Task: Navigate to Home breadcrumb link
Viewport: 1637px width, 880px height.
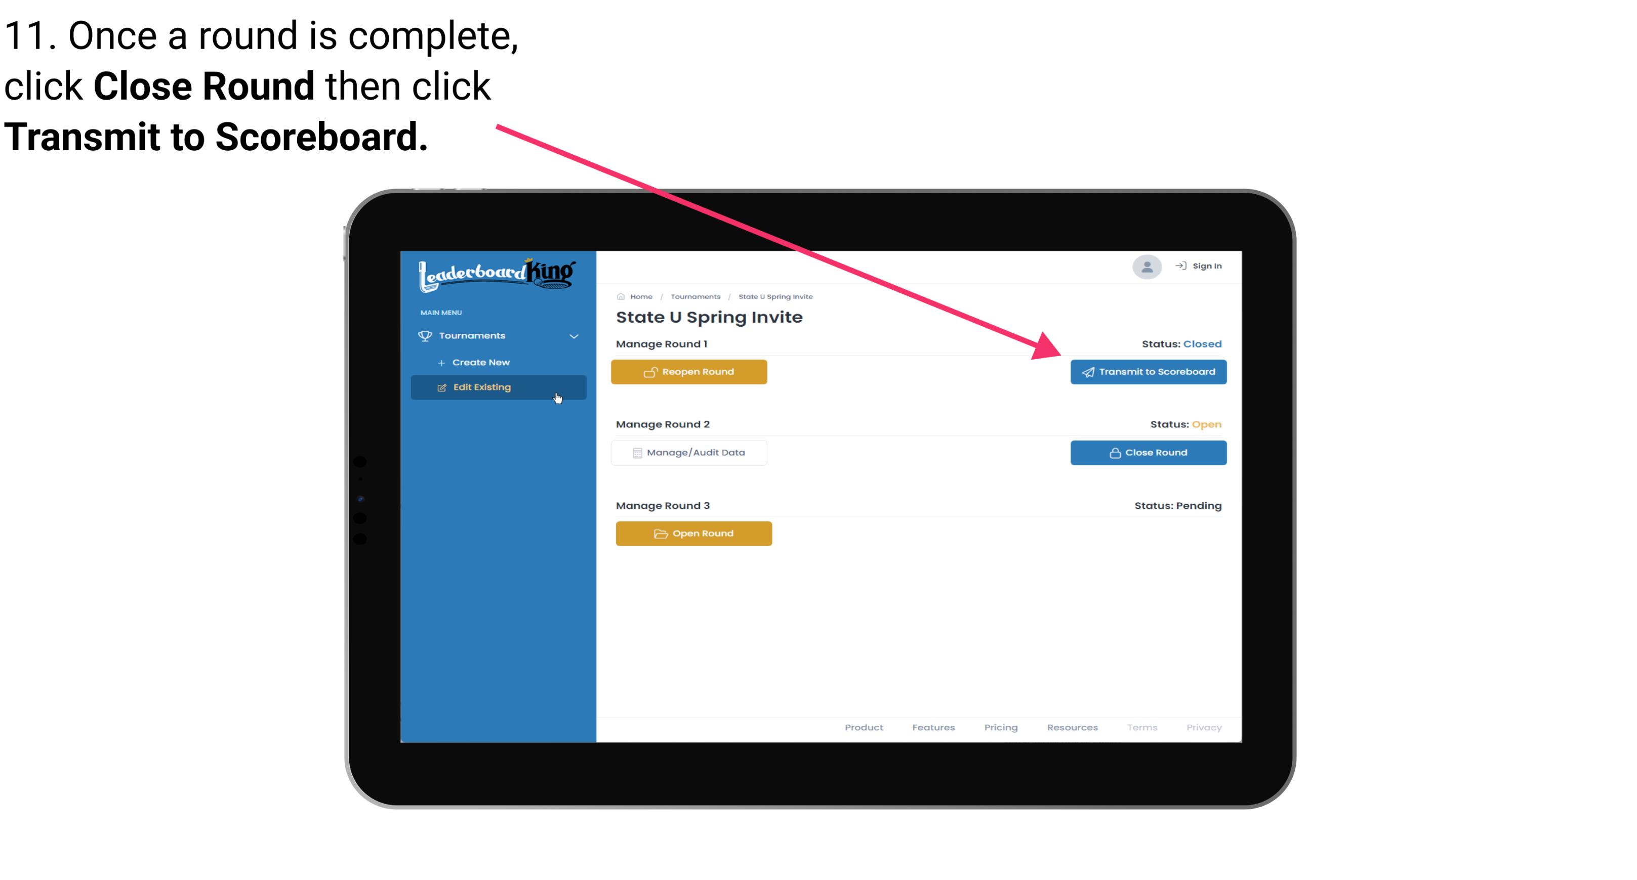Action: 640,296
